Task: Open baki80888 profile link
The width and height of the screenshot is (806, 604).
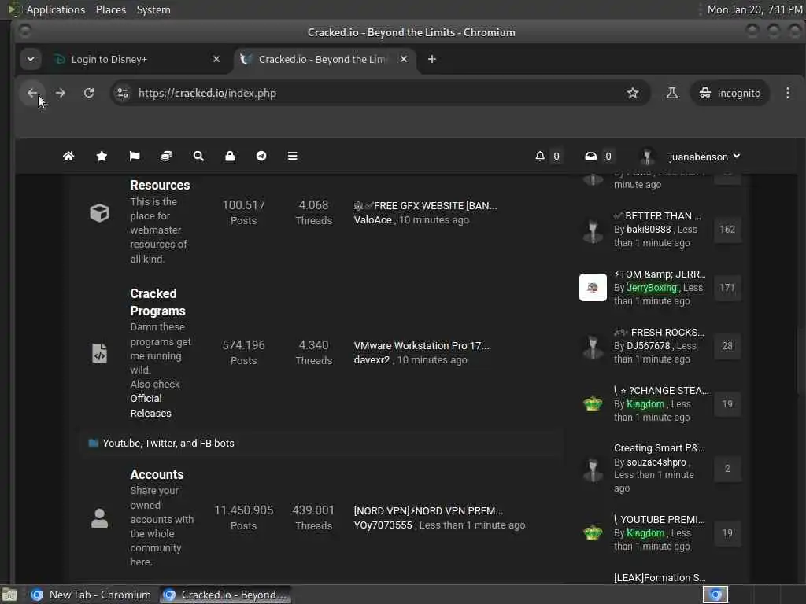Action: tap(649, 230)
